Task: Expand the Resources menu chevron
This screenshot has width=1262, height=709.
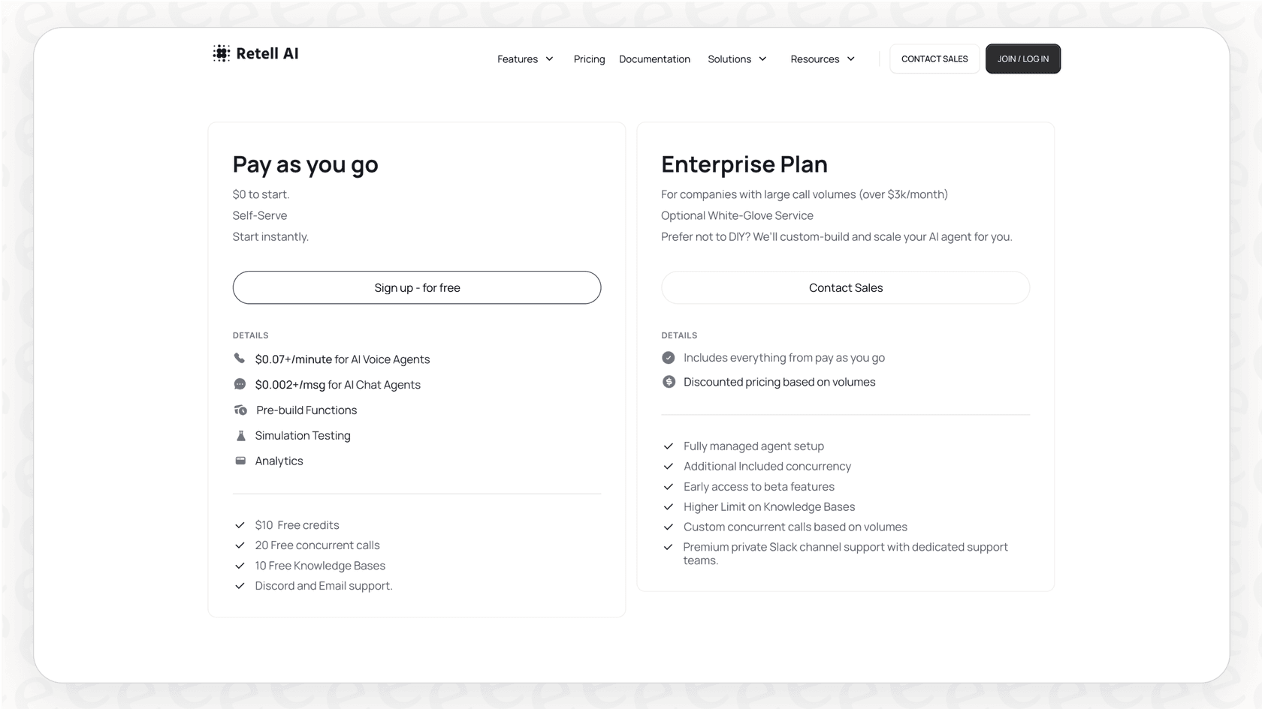Action: tap(851, 59)
